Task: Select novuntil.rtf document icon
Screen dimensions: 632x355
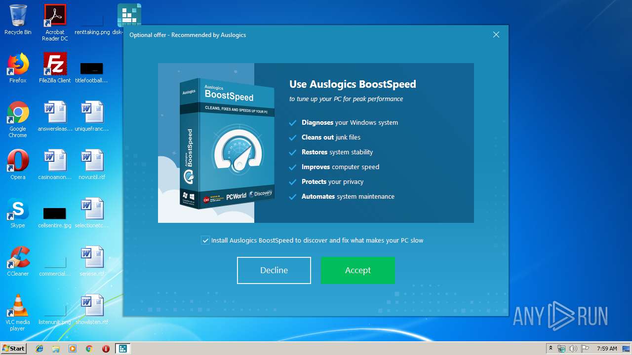Action: (92, 165)
